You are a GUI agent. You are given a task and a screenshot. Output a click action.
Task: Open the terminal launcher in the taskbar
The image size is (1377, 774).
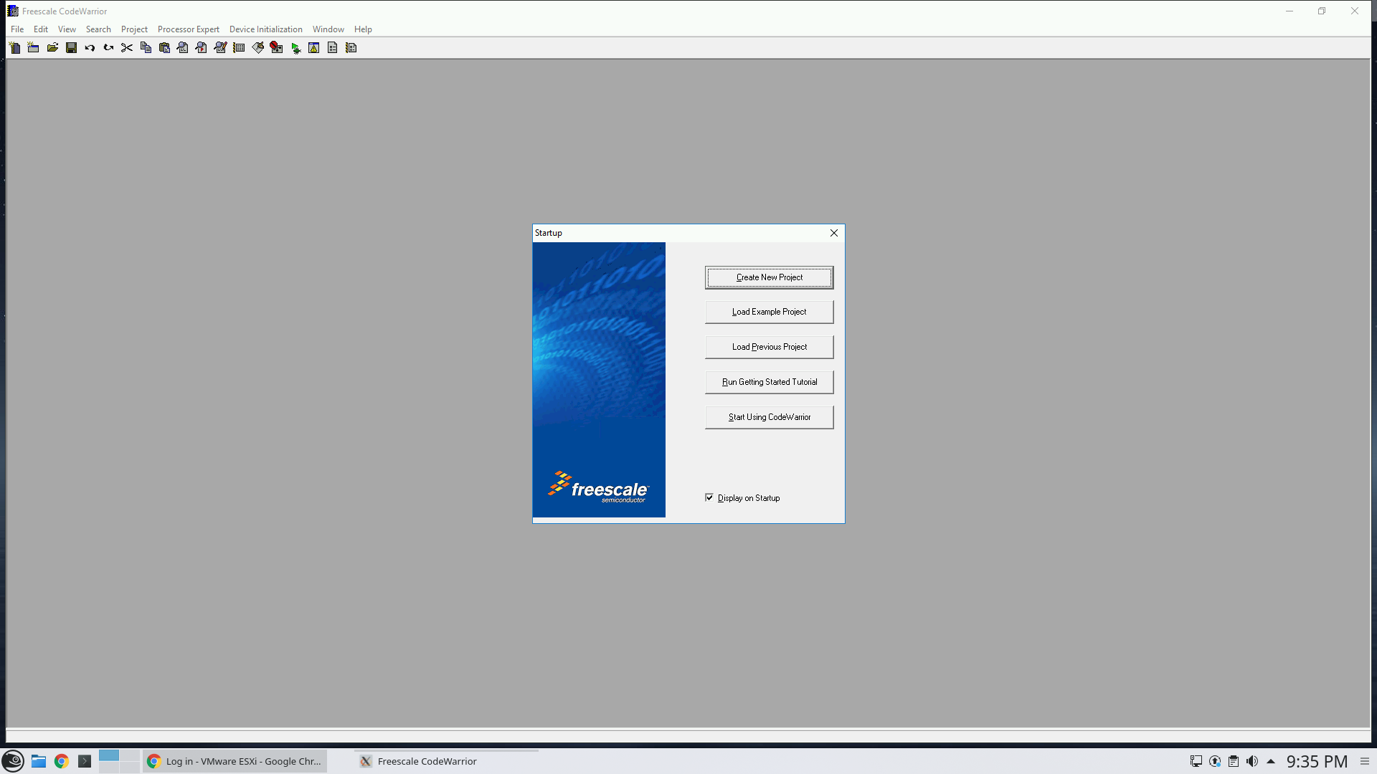[x=85, y=761]
